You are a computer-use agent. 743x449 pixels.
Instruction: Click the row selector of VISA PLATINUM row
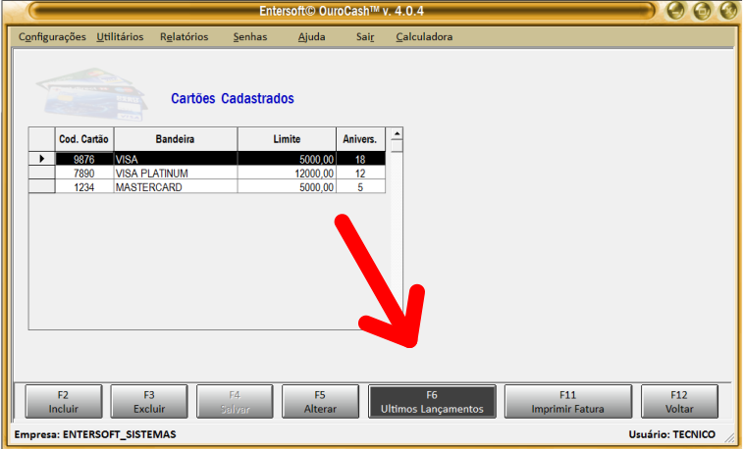(41, 174)
